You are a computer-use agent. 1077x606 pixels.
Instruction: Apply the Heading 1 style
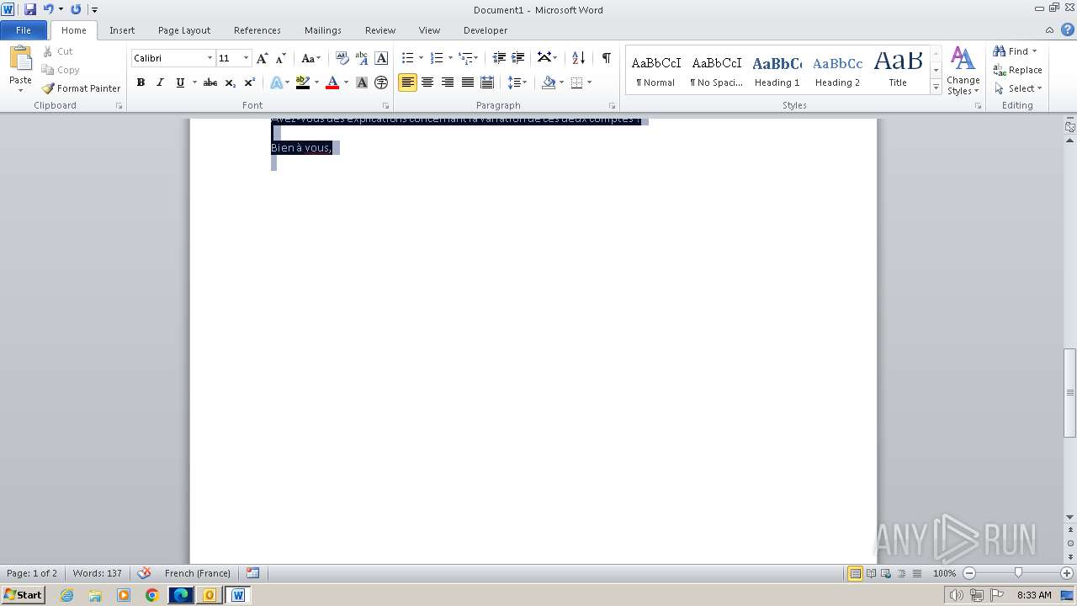click(x=777, y=71)
